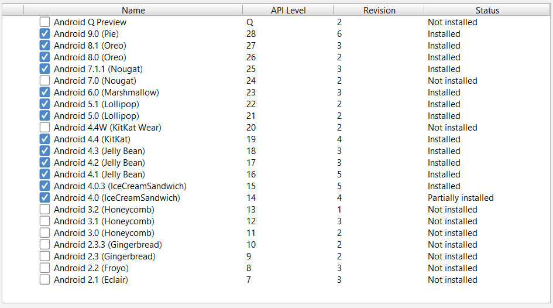This screenshot has width=553, height=308.
Task: Uncheck Android 8.1 (Oreo) checkbox
Action: pyautogui.click(x=44, y=46)
